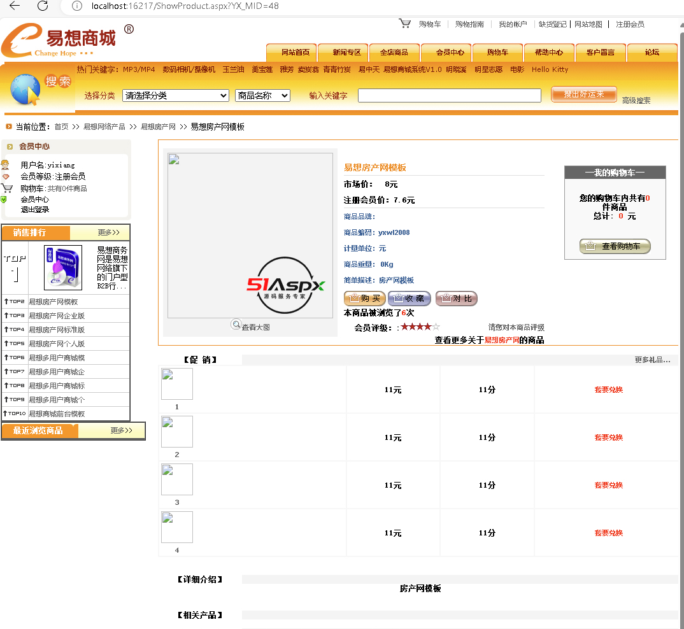Click breadcrumb 易想网络产品

point(104,127)
